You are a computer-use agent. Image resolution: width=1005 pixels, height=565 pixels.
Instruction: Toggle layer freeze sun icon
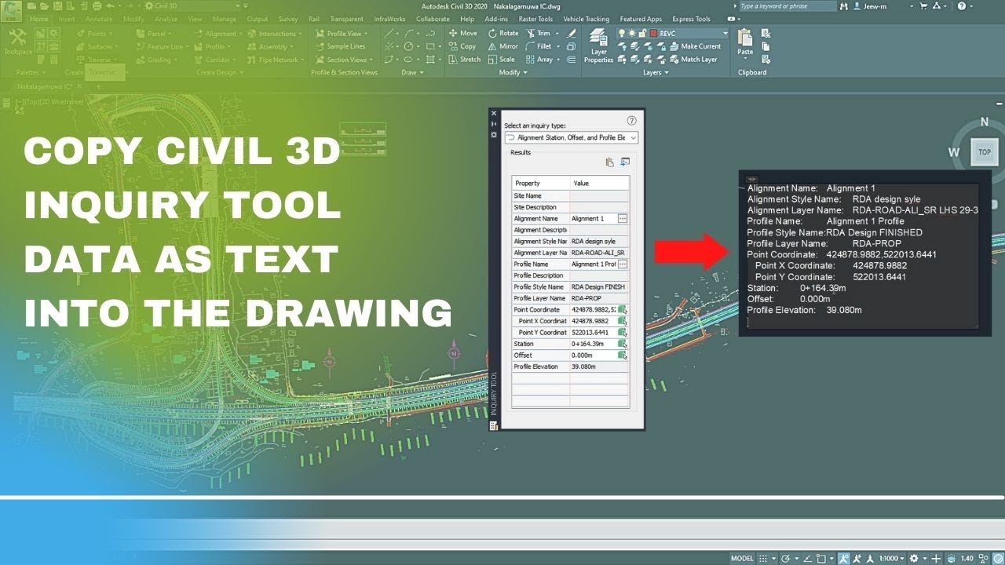(633, 33)
